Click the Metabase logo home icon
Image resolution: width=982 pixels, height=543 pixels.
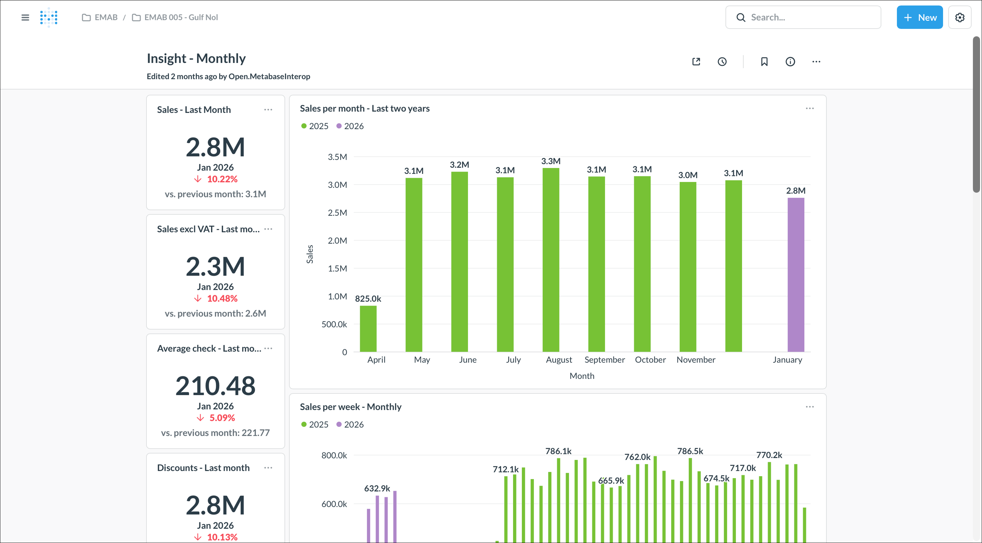49,17
